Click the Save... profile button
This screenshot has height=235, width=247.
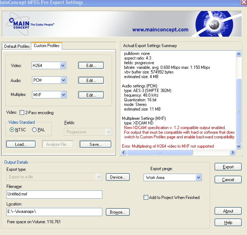pyautogui.click(x=96, y=144)
